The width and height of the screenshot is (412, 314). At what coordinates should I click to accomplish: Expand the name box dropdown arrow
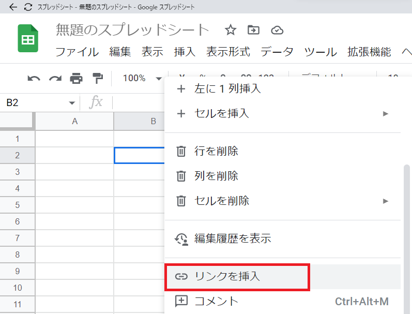[x=72, y=103]
